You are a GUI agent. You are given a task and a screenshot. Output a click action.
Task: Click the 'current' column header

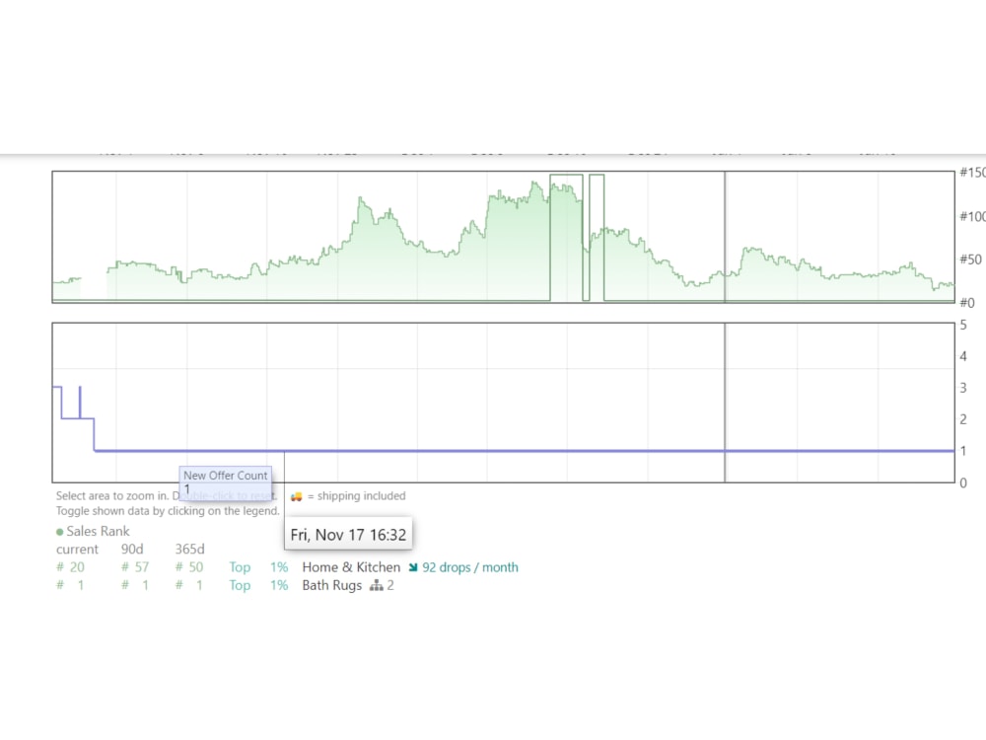[x=77, y=550]
